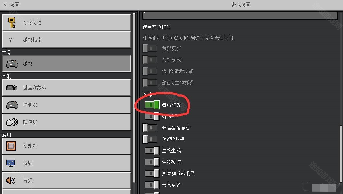Image resolution: width=343 pixels, height=194 pixels.
Task: Click the monitor icon for 视频
Action: pos(11,163)
